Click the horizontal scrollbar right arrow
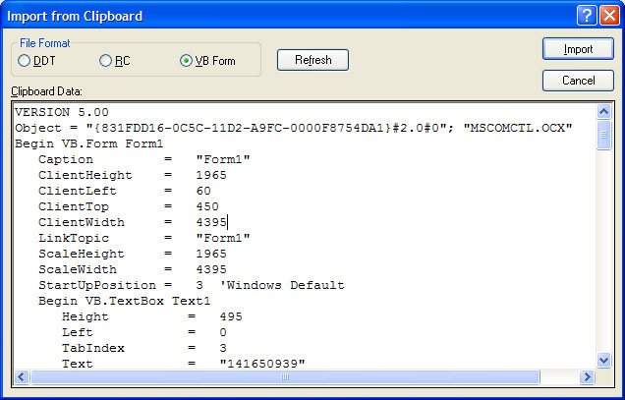This screenshot has height=400, width=625. pyautogui.click(x=587, y=376)
